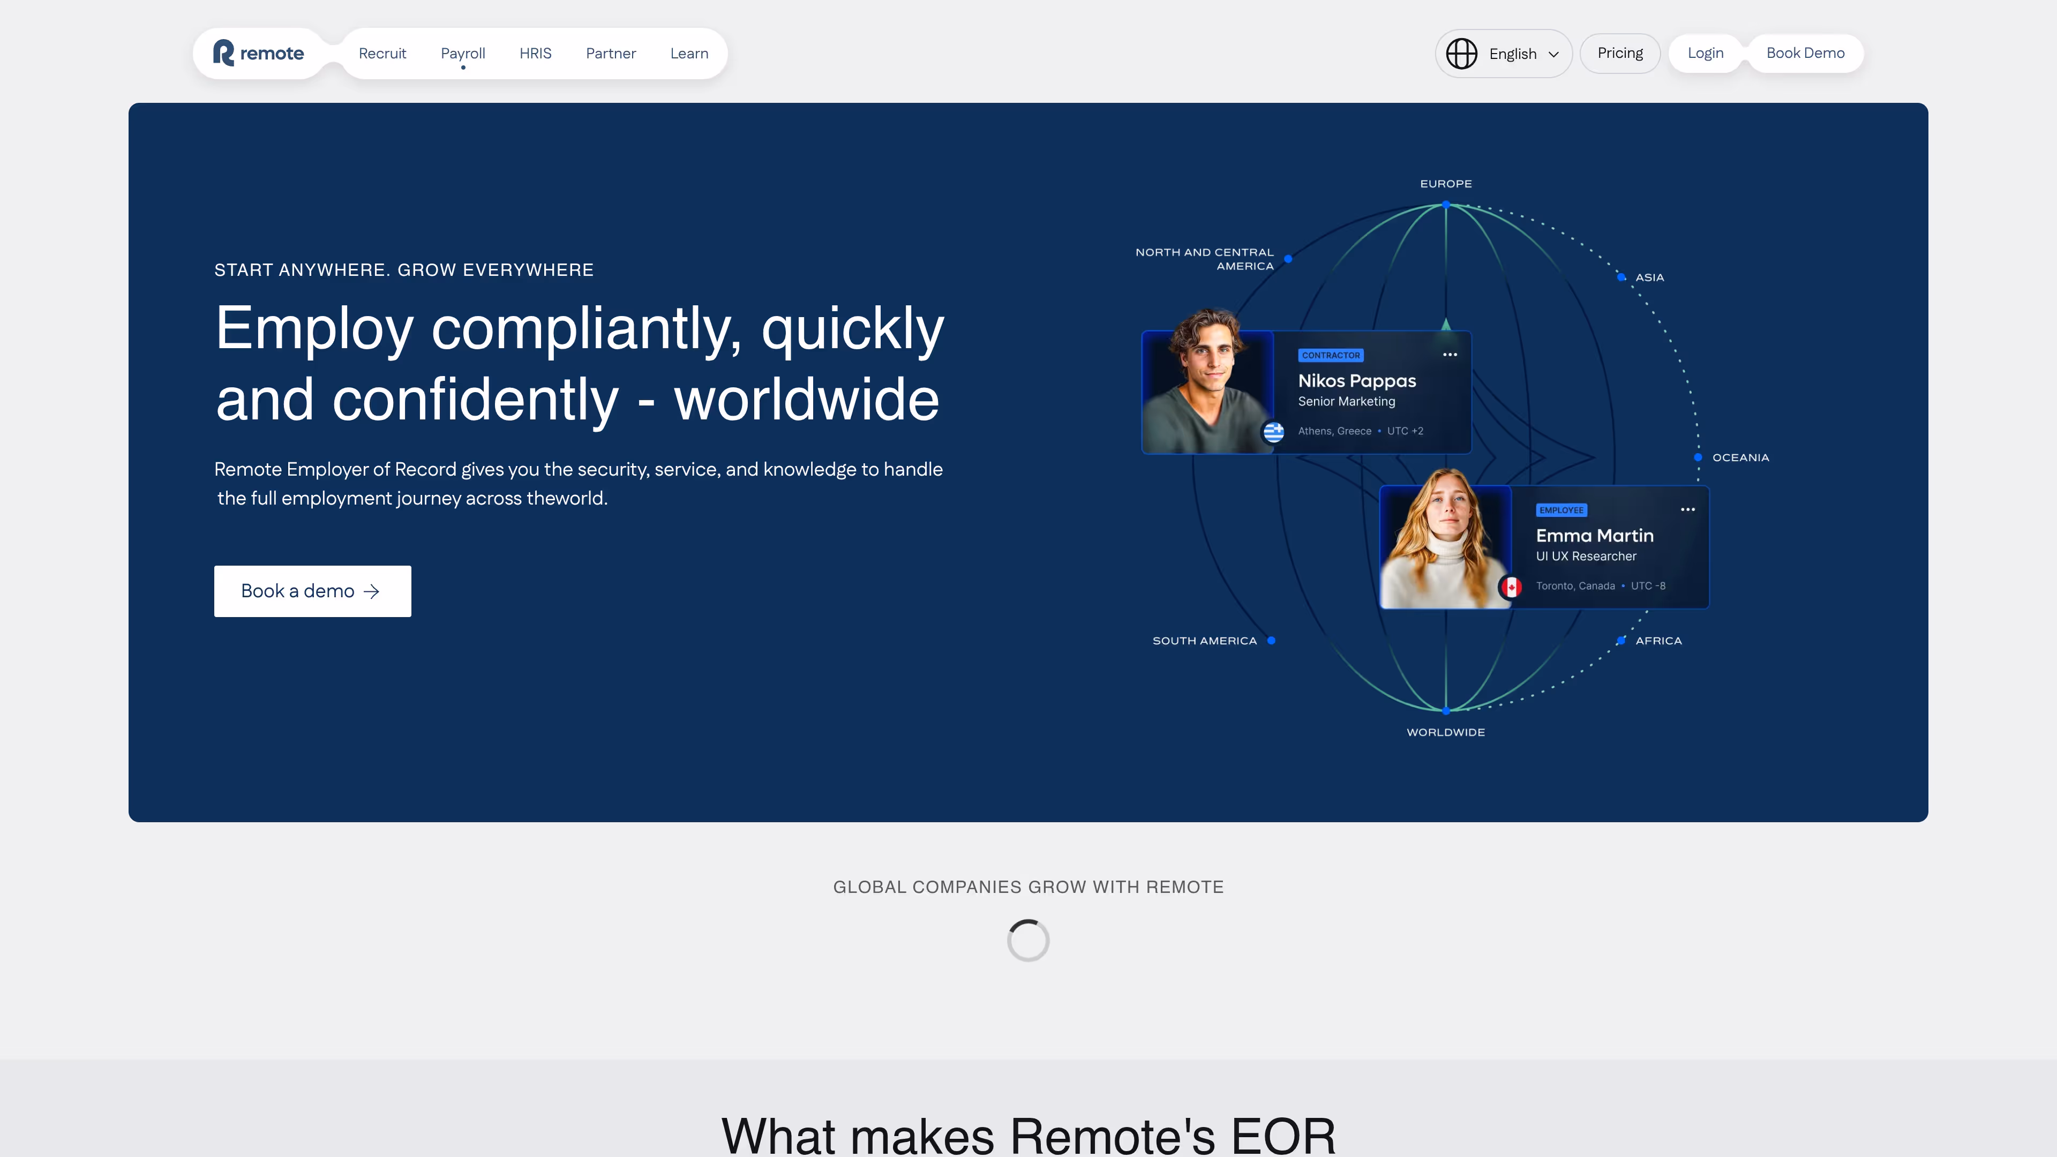Open the globe language icon

click(x=1462, y=54)
